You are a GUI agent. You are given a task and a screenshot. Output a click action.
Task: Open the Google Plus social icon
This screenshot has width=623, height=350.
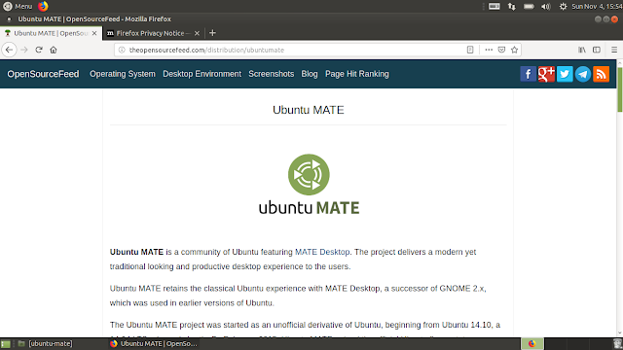[546, 74]
